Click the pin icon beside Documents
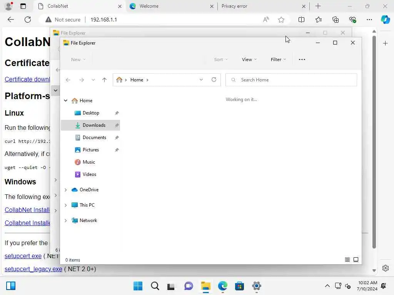This screenshot has height=295, width=394. point(117,138)
